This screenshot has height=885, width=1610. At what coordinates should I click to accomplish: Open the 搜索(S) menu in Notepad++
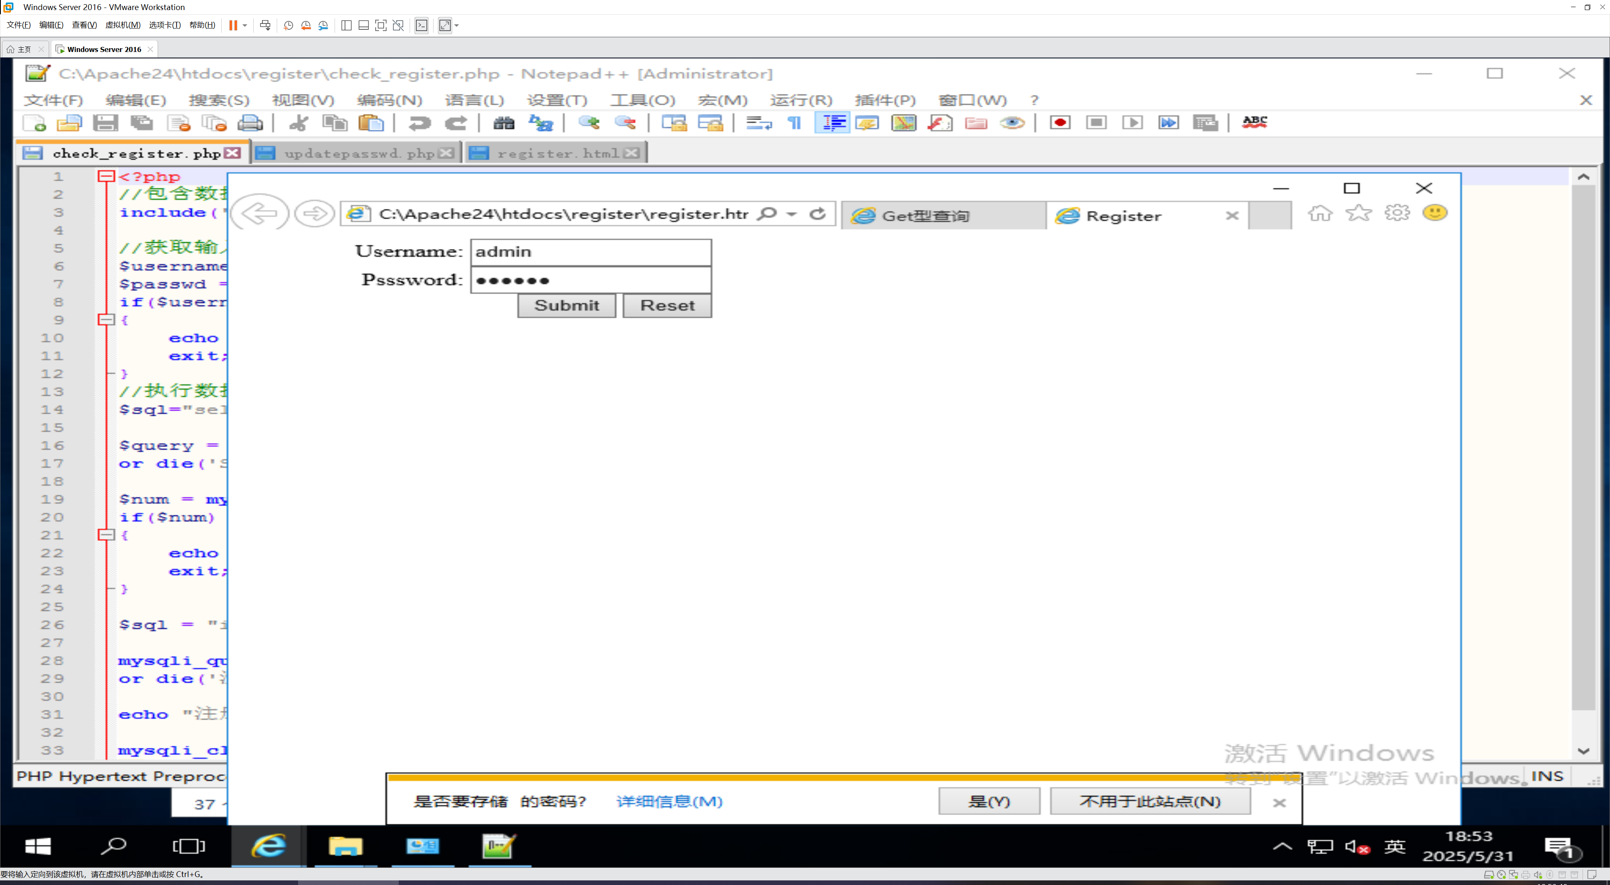(x=219, y=100)
